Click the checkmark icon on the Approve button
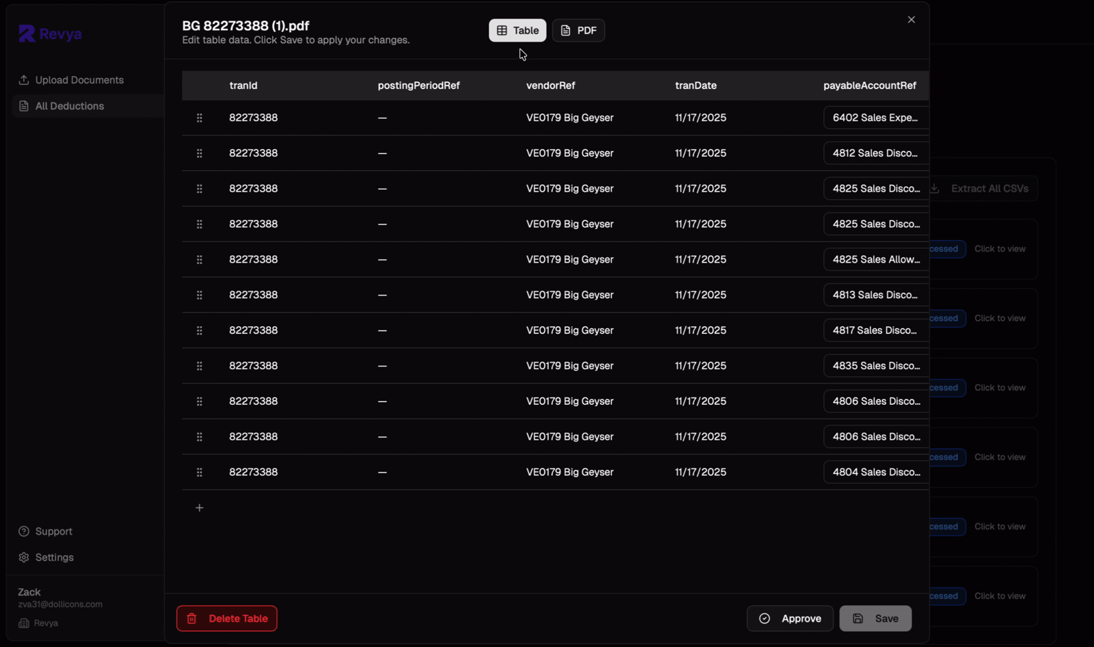Viewport: 1094px width, 647px height. (766, 618)
